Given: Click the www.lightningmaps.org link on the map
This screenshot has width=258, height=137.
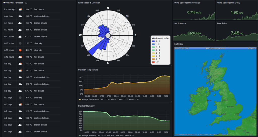Looking at the screenshot, I should [215, 48].
